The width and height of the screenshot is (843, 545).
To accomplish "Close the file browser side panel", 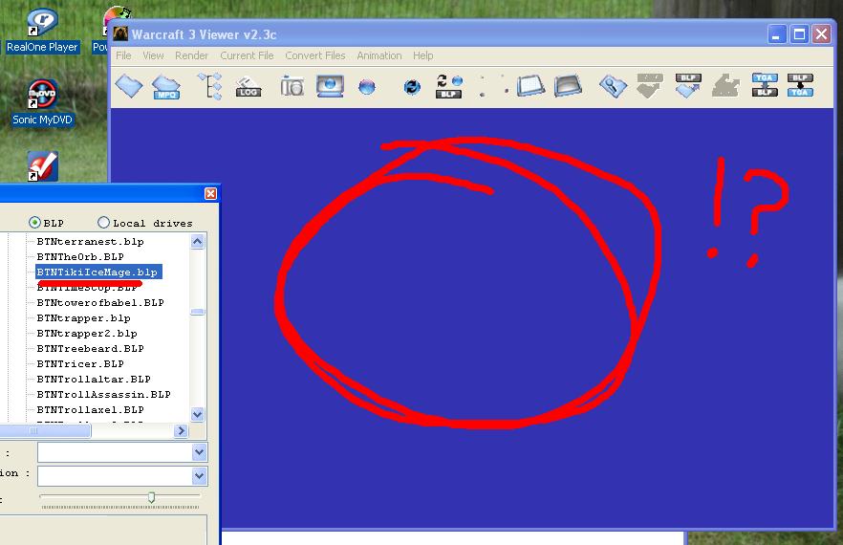I will (210, 193).
